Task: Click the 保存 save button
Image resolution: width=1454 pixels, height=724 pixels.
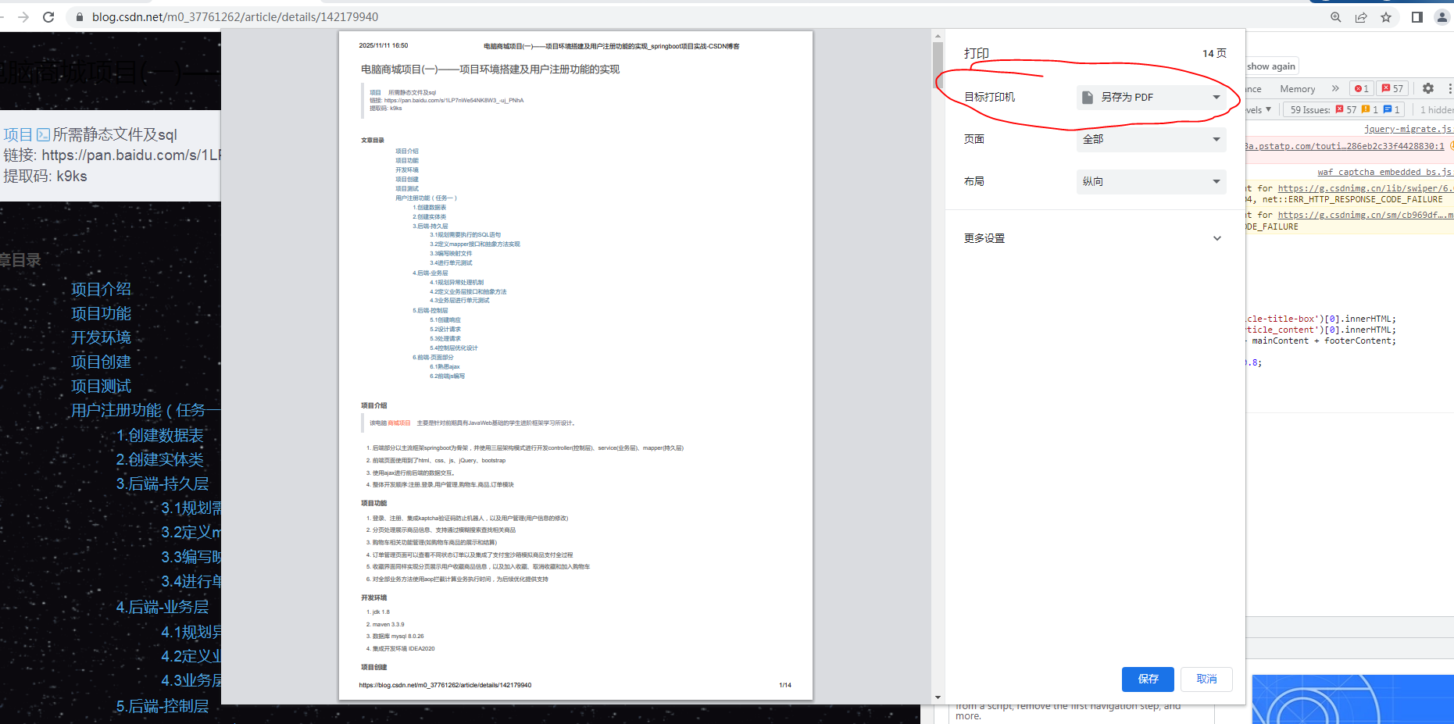Action: tap(1149, 679)
